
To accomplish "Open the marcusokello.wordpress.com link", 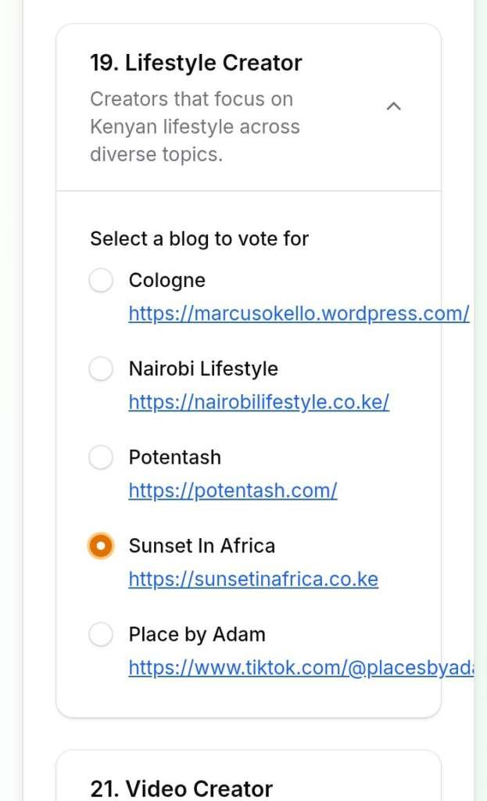I will (x=299, y=314).
